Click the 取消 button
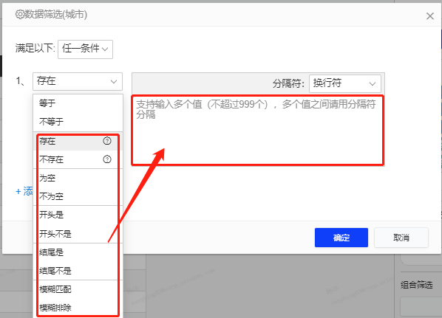The image size is (442, 318). (x=401, y=238)
